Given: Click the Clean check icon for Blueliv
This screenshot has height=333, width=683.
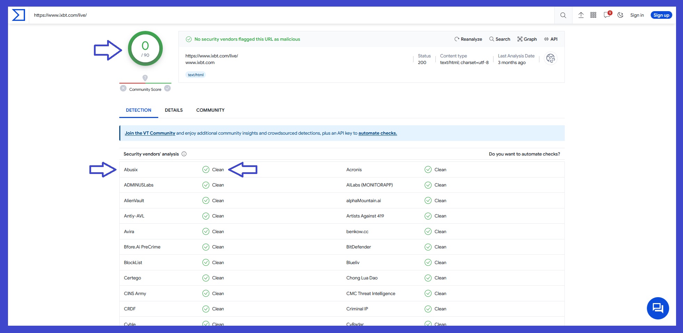Looking at the screenshot, I should [428, 262].
